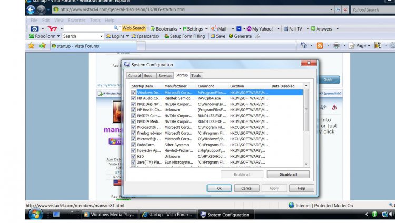Screen dimensions: 395x223
Task: Click the HP logo toolbar icon
Action: coord(35,29)
